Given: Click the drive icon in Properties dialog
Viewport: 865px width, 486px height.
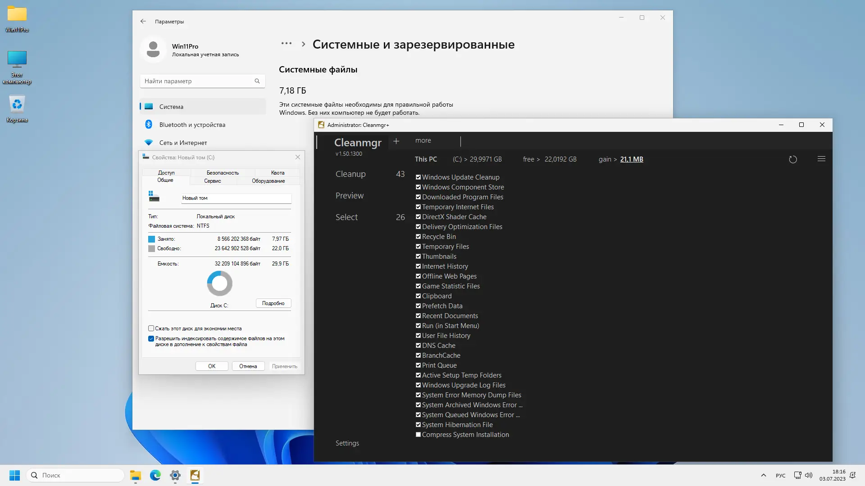Looking at the screenshot, I should tap(154, 196).
